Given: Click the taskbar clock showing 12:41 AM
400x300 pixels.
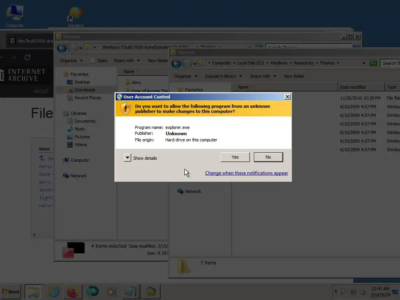Looking at the screenshot, I should click(380, 292).
